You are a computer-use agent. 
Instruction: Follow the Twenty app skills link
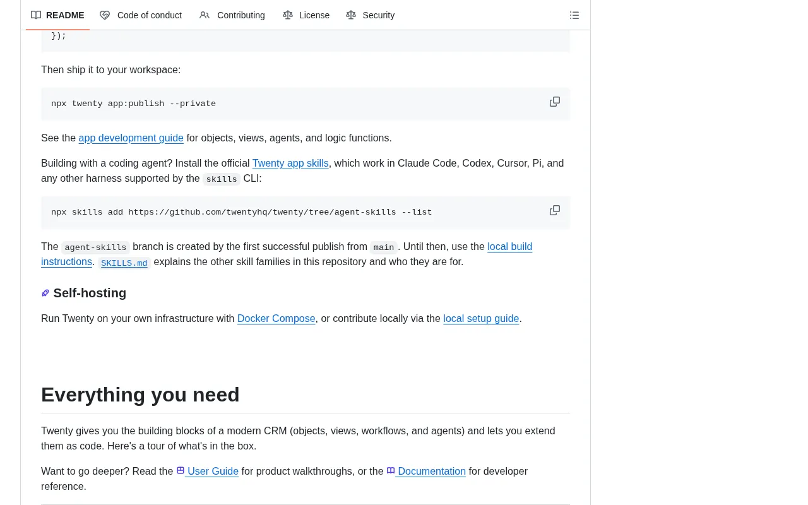coord(290,163)
